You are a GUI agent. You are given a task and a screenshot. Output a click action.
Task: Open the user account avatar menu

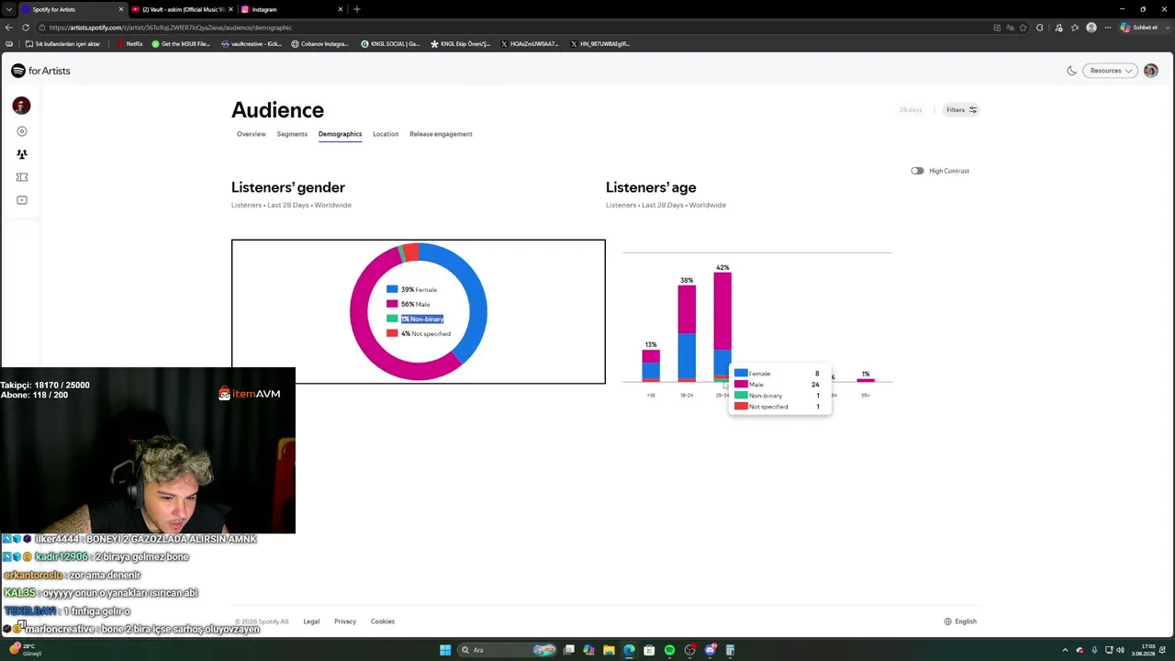coord(1151,71)
